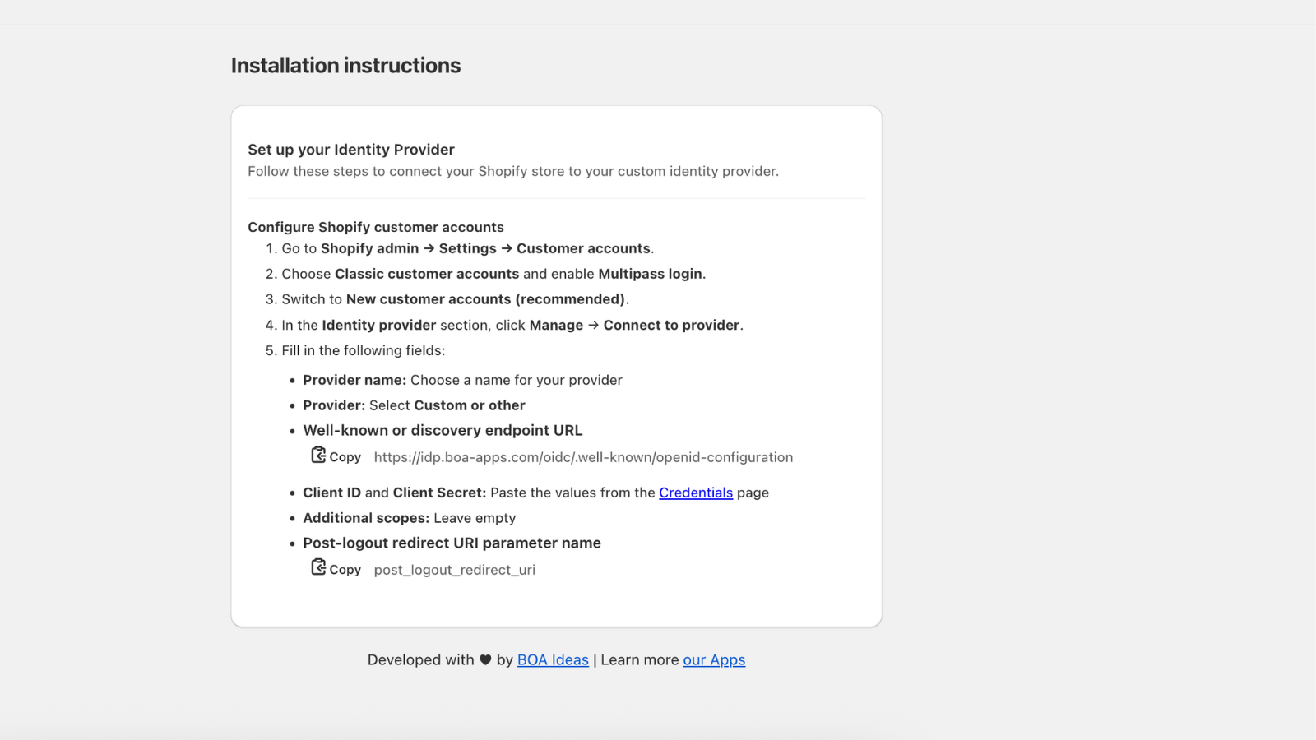1316x740 pixels.
Task: Click the "Provider name" bullet item
Action: [x=462, y=380]
